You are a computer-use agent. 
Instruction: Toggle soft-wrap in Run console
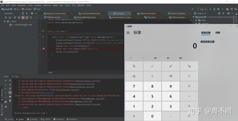point(10,89)
